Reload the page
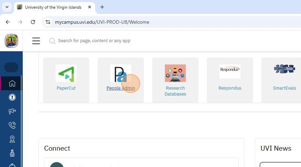Image resolution: width=301 pixels, height=167 pixels. tap(33, 22)
